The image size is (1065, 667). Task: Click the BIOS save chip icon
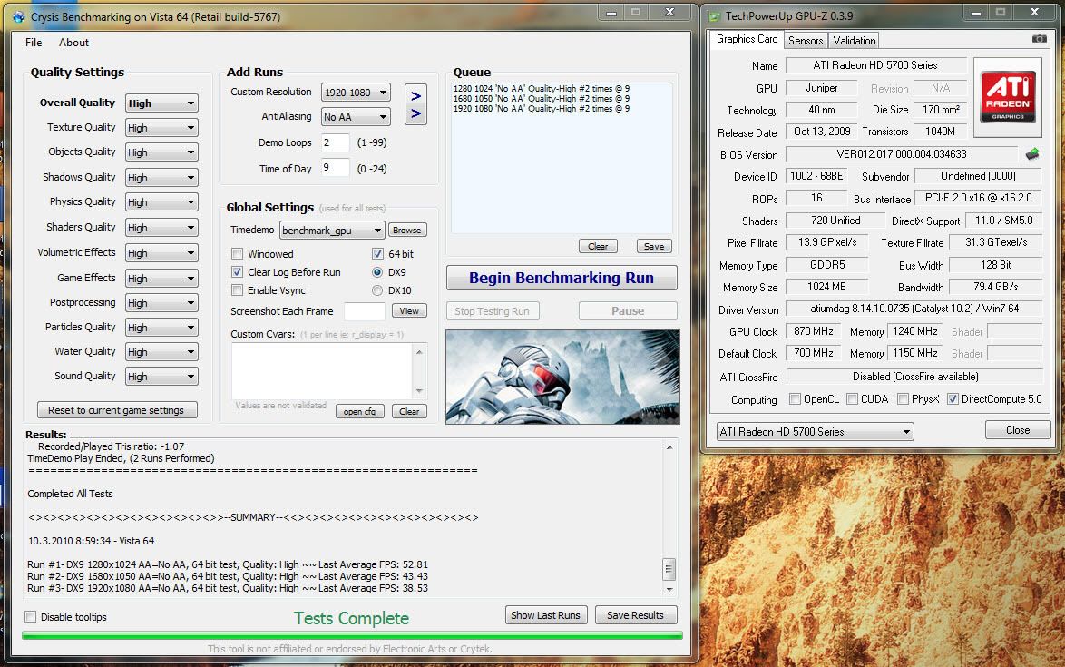1032,154
